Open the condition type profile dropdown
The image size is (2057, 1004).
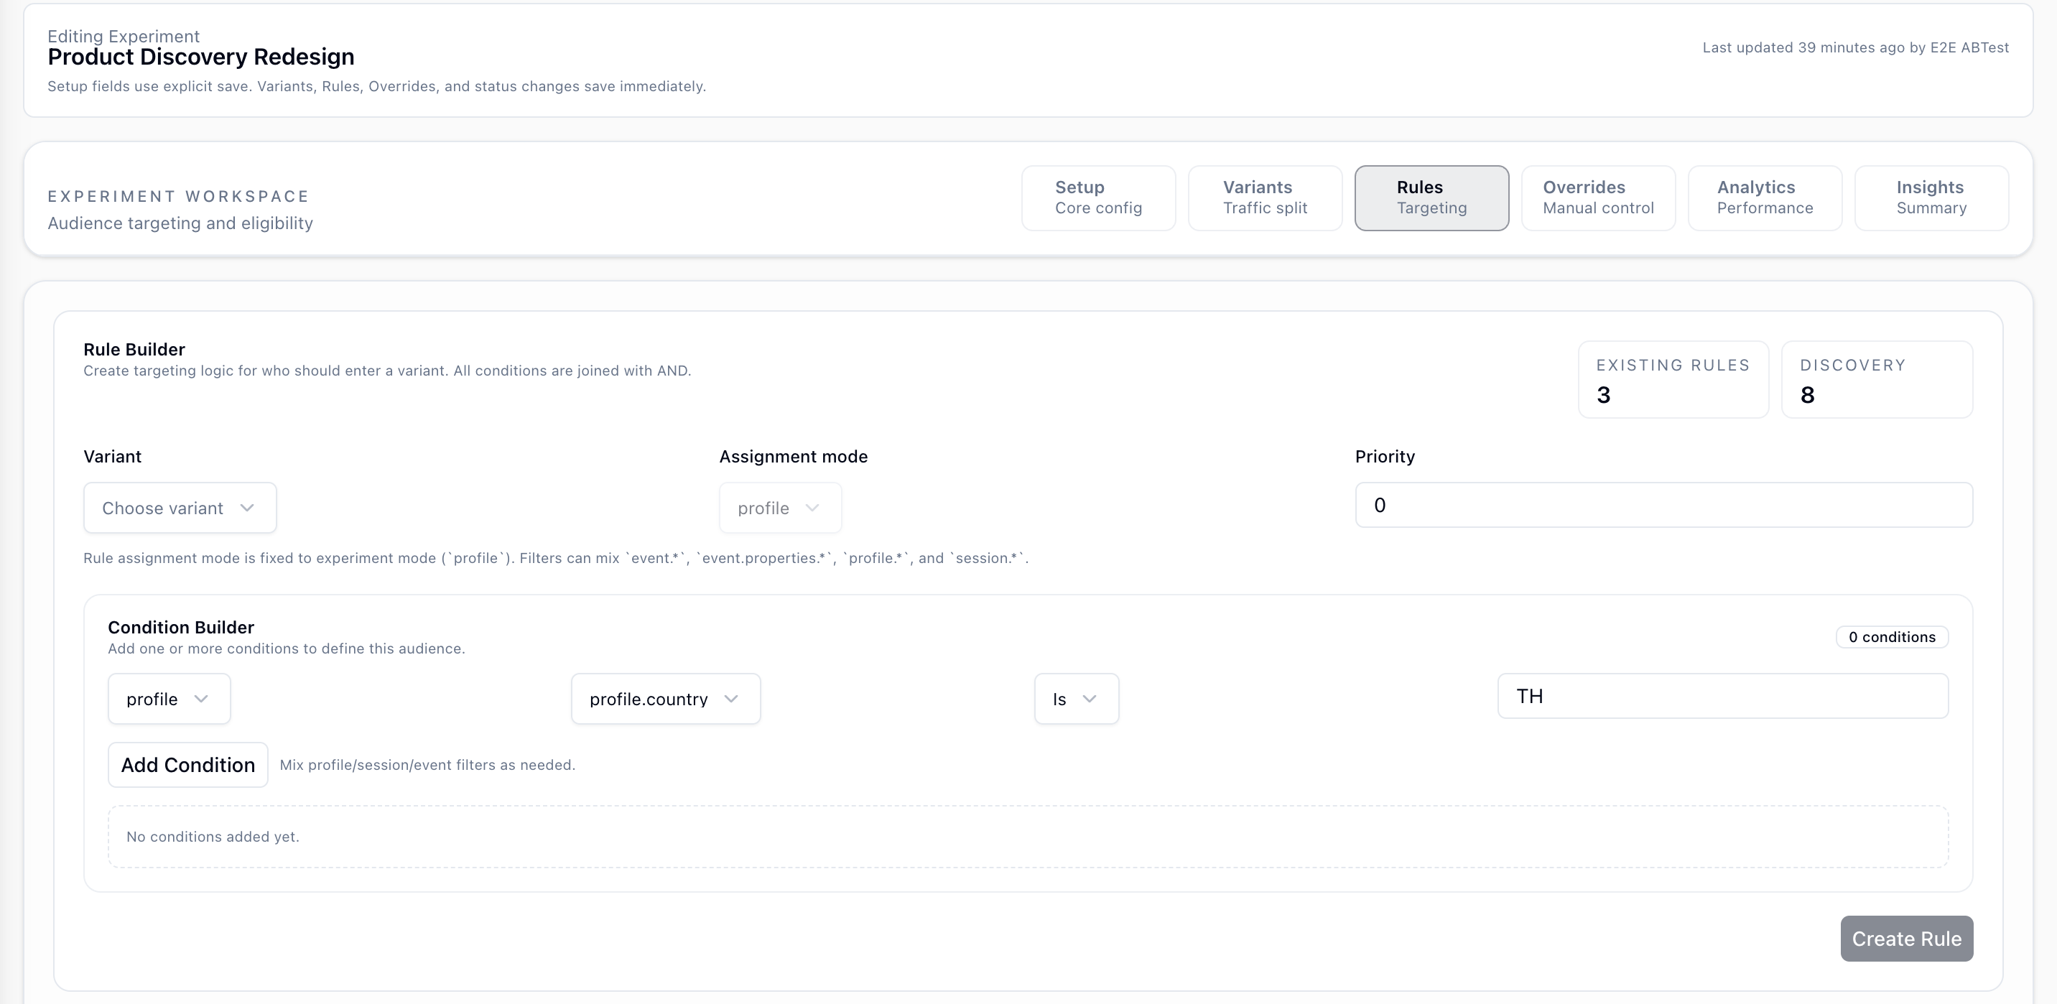coord(169,698)
